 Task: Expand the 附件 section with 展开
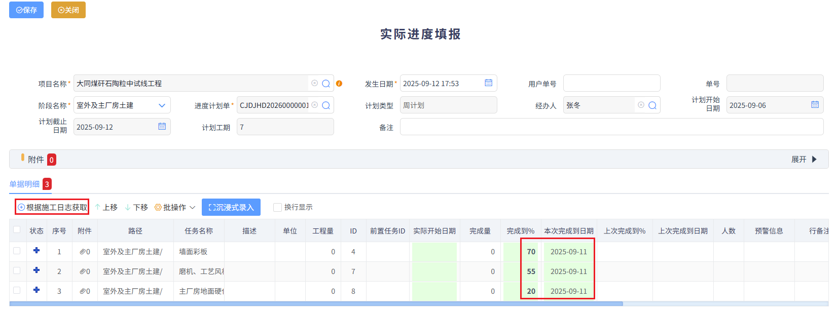coord(804,160)
